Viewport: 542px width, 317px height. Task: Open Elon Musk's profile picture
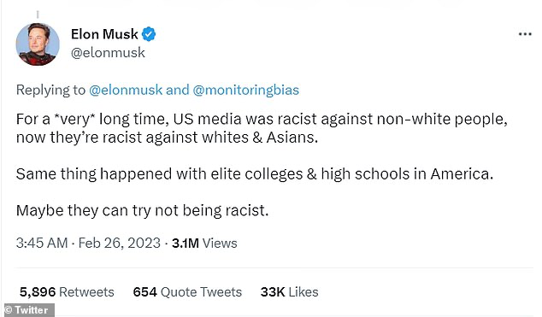coord(38,44)
